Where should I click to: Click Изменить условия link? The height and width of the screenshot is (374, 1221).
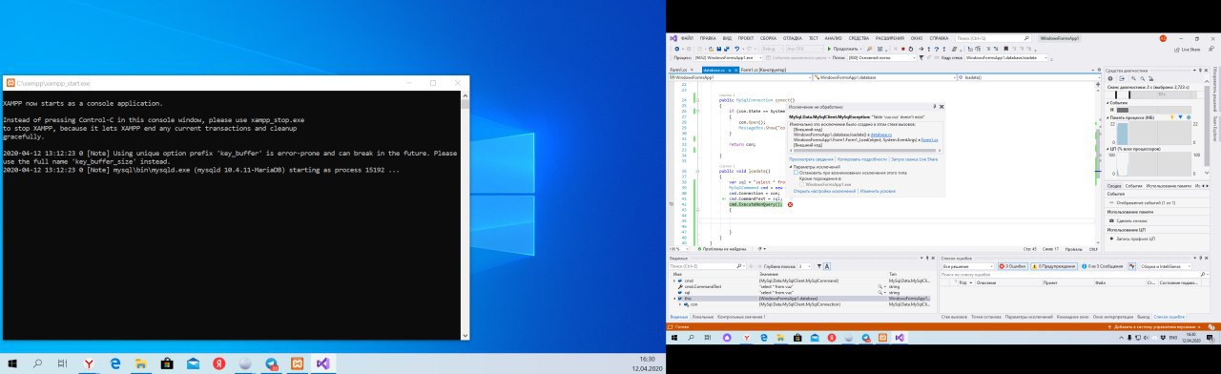[878, 191]
